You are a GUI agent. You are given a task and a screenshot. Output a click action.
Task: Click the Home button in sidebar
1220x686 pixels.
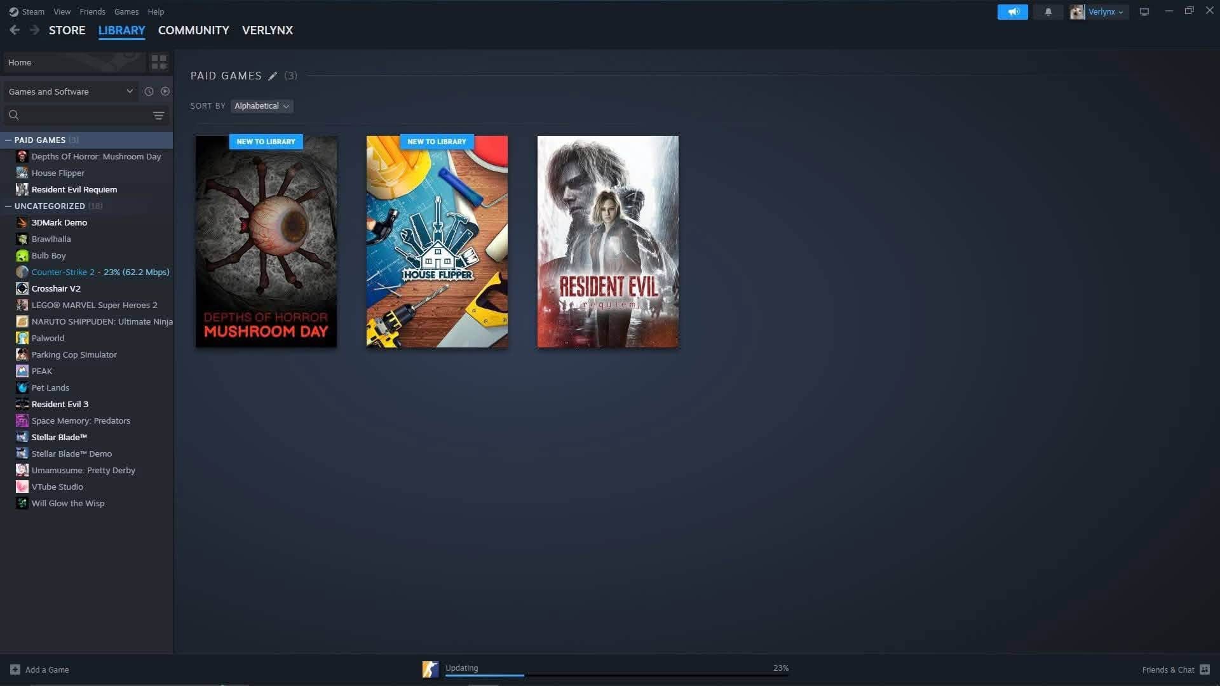click(74, 62)
